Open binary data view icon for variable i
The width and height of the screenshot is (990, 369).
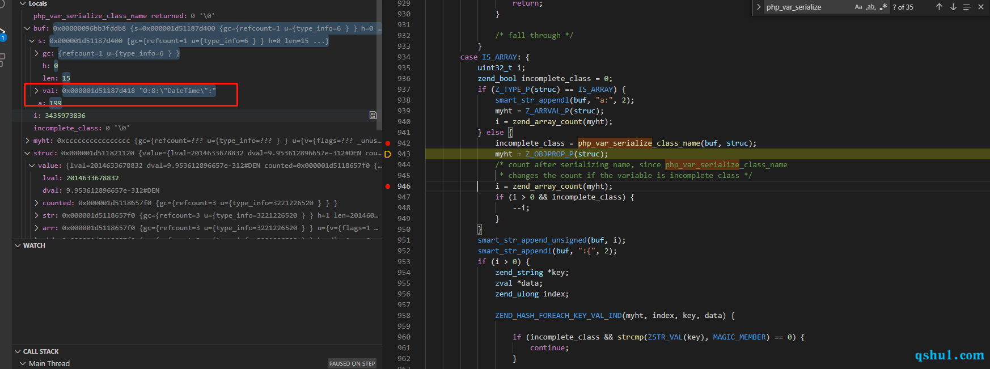click(x=373, y=115)
